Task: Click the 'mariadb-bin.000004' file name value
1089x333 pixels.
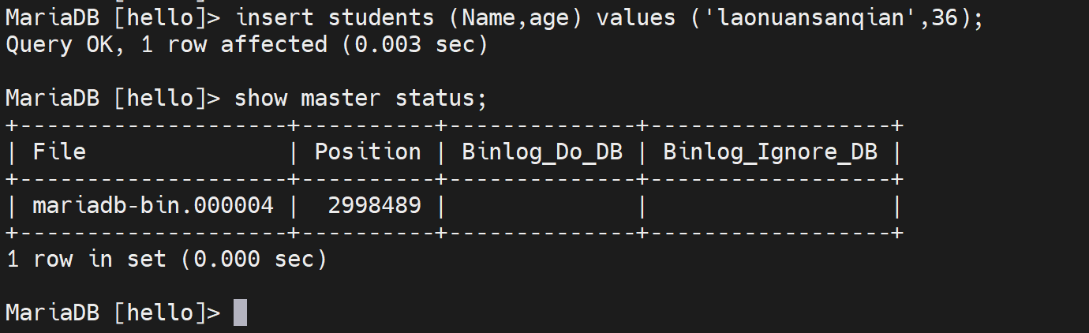Action: [x=153, y=206]
